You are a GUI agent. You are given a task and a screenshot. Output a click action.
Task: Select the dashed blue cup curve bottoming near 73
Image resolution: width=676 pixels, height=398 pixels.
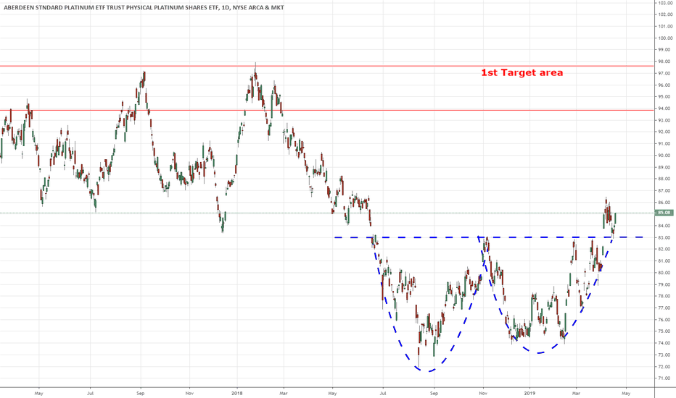(x=539, y=353)
